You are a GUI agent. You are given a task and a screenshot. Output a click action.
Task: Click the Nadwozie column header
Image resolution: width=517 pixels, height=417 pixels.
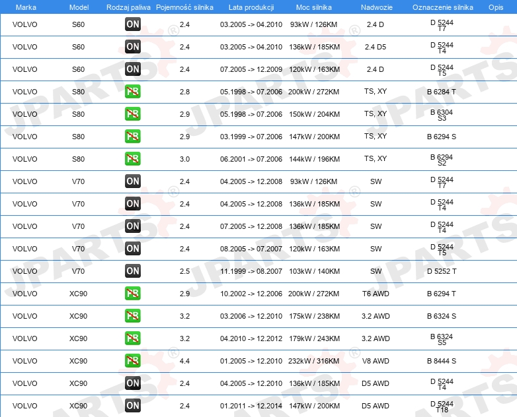[x=377, y=7]
